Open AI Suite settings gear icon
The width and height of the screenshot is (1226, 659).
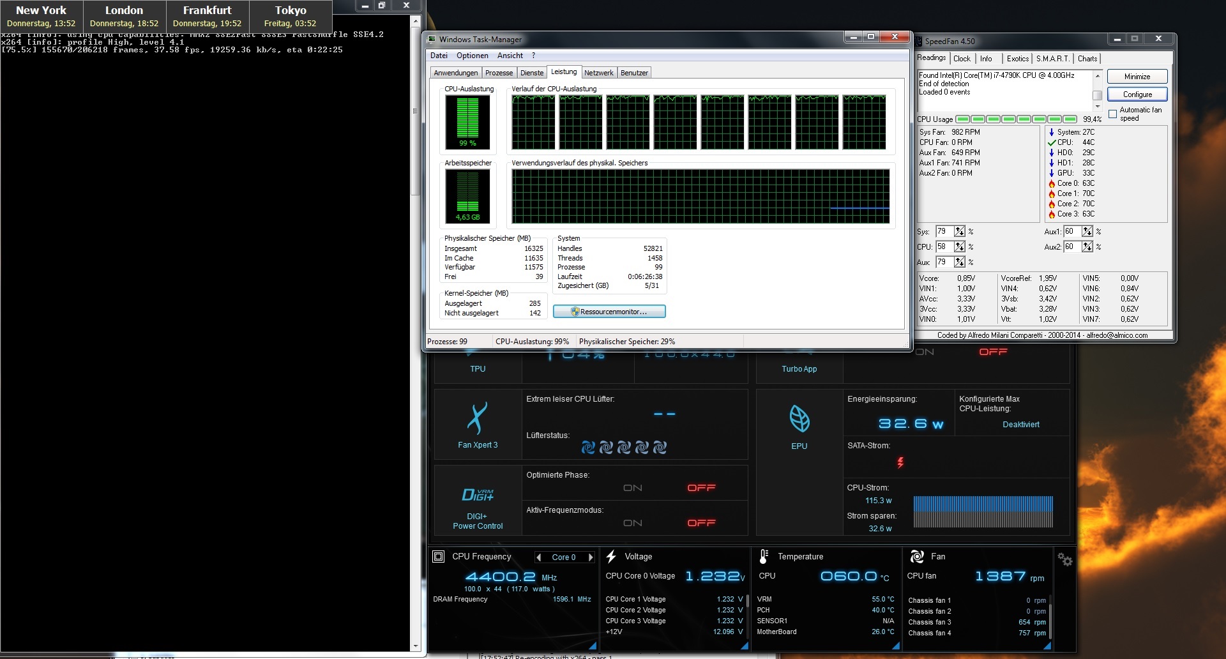[1064, 559]
